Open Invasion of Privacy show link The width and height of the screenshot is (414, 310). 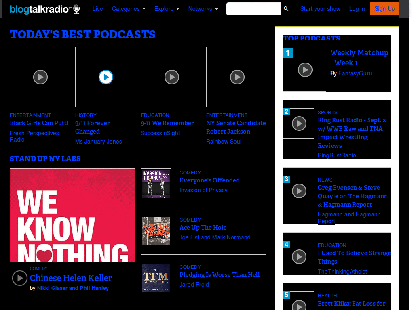tap(203, 190)
